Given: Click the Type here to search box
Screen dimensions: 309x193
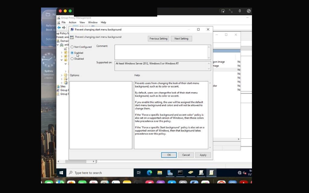Looking at the screenshot, I should click(100, 173).
